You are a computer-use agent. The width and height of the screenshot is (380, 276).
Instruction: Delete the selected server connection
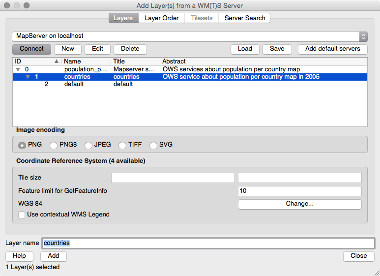point(130,49)
